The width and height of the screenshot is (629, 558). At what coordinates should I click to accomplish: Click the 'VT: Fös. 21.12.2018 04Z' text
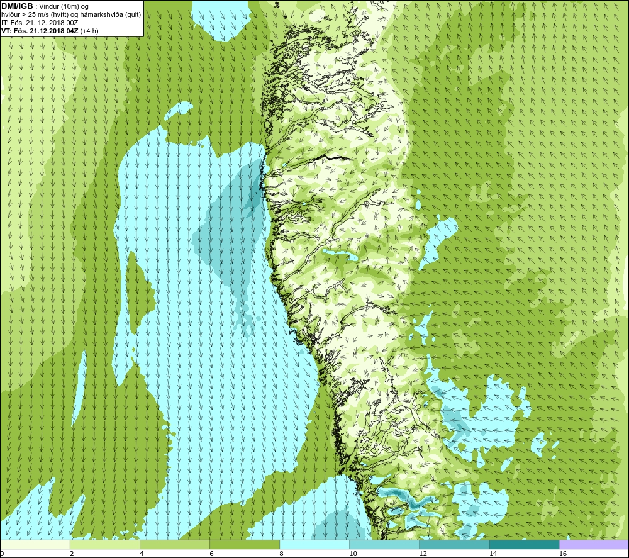point(40,31)
